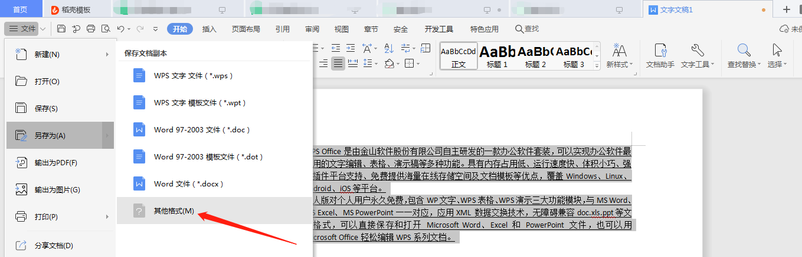This screenshot has height=257, width=802.
Task: Save as Word 97-2003 文件 (*.doc)
Action: (214, 129)
